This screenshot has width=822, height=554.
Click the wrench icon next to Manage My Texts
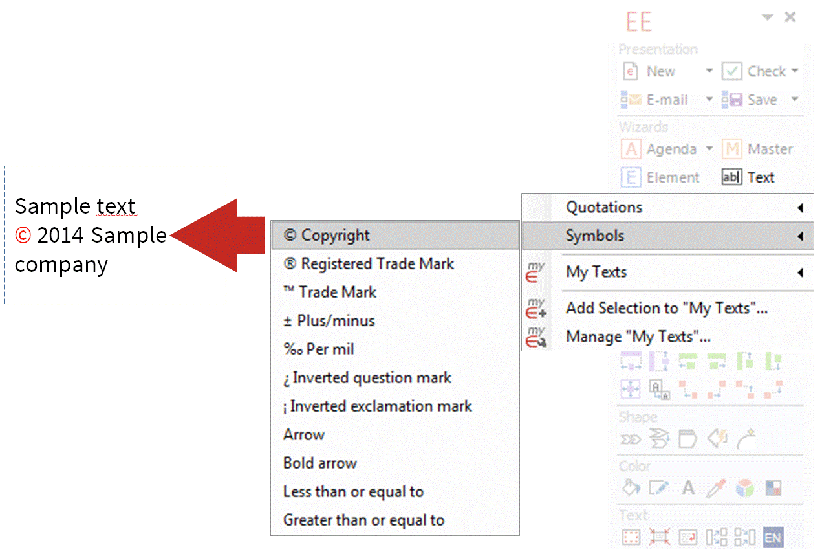coord(536,337)
